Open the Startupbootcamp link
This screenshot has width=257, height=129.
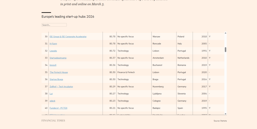58,58
